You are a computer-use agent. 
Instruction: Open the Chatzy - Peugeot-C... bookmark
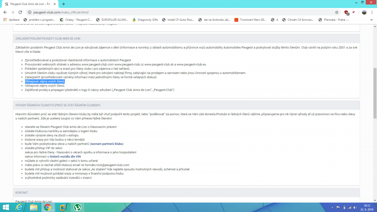(x=76, y=20)
